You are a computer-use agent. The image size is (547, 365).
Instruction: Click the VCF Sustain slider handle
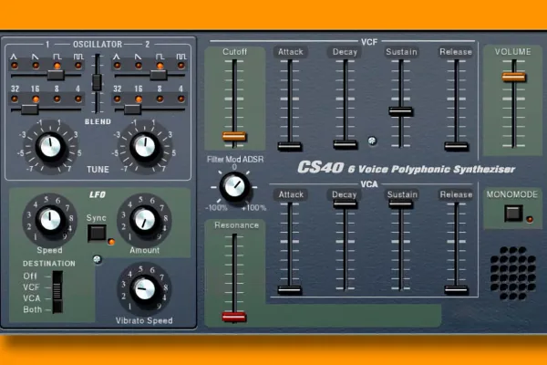tap(400, 111)
